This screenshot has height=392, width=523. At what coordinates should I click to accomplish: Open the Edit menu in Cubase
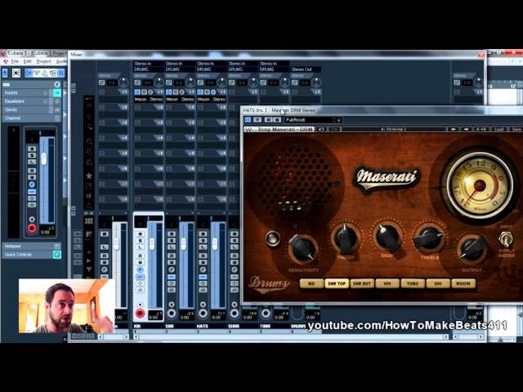(28, 62)
